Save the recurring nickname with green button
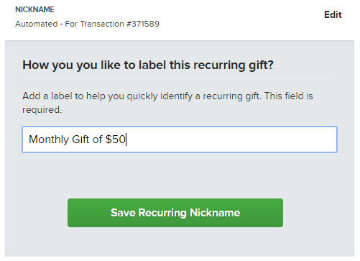Screen dimensions: 360x261 (175, 213)
